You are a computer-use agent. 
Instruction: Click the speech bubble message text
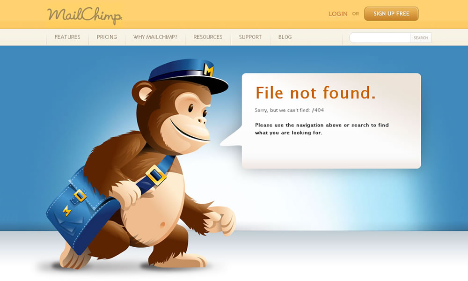click(322, 129)
